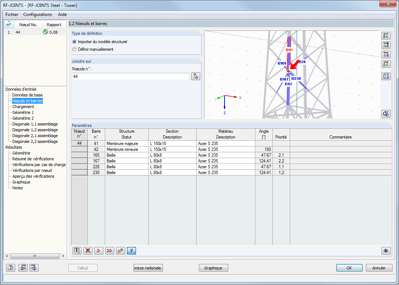
Task: Switch to isometric cube view
Action: (x=386, y=76)
